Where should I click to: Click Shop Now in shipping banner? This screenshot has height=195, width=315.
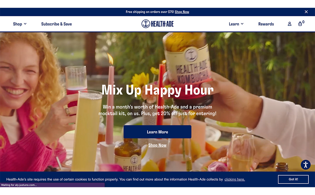[182, 12]
